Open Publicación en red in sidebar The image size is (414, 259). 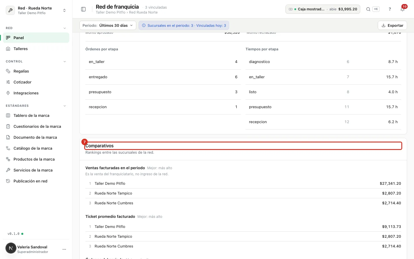tap(36, 181)
